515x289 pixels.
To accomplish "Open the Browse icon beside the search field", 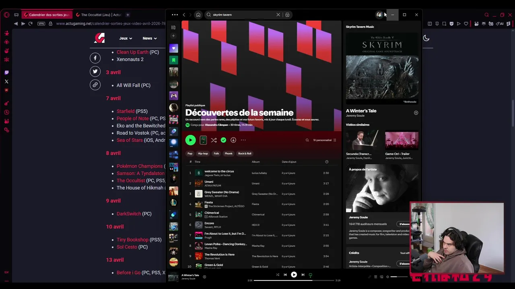I will point(287,15).
